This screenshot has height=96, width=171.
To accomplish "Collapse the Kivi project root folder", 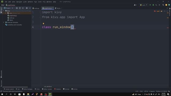I will (x=4, y=11).
